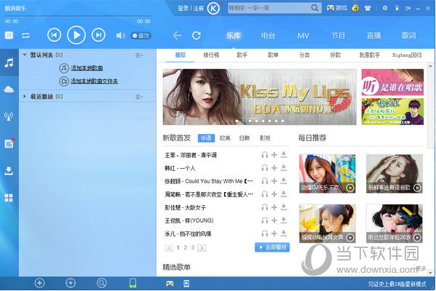436x291 pixels.
Task: Click the KuGou K logo icon
Action: (213, 8)
